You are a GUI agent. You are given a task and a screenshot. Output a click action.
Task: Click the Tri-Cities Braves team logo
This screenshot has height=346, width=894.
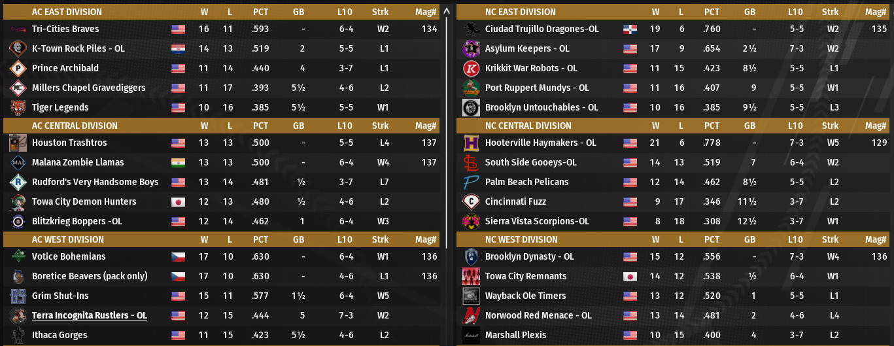click(18, 29)
